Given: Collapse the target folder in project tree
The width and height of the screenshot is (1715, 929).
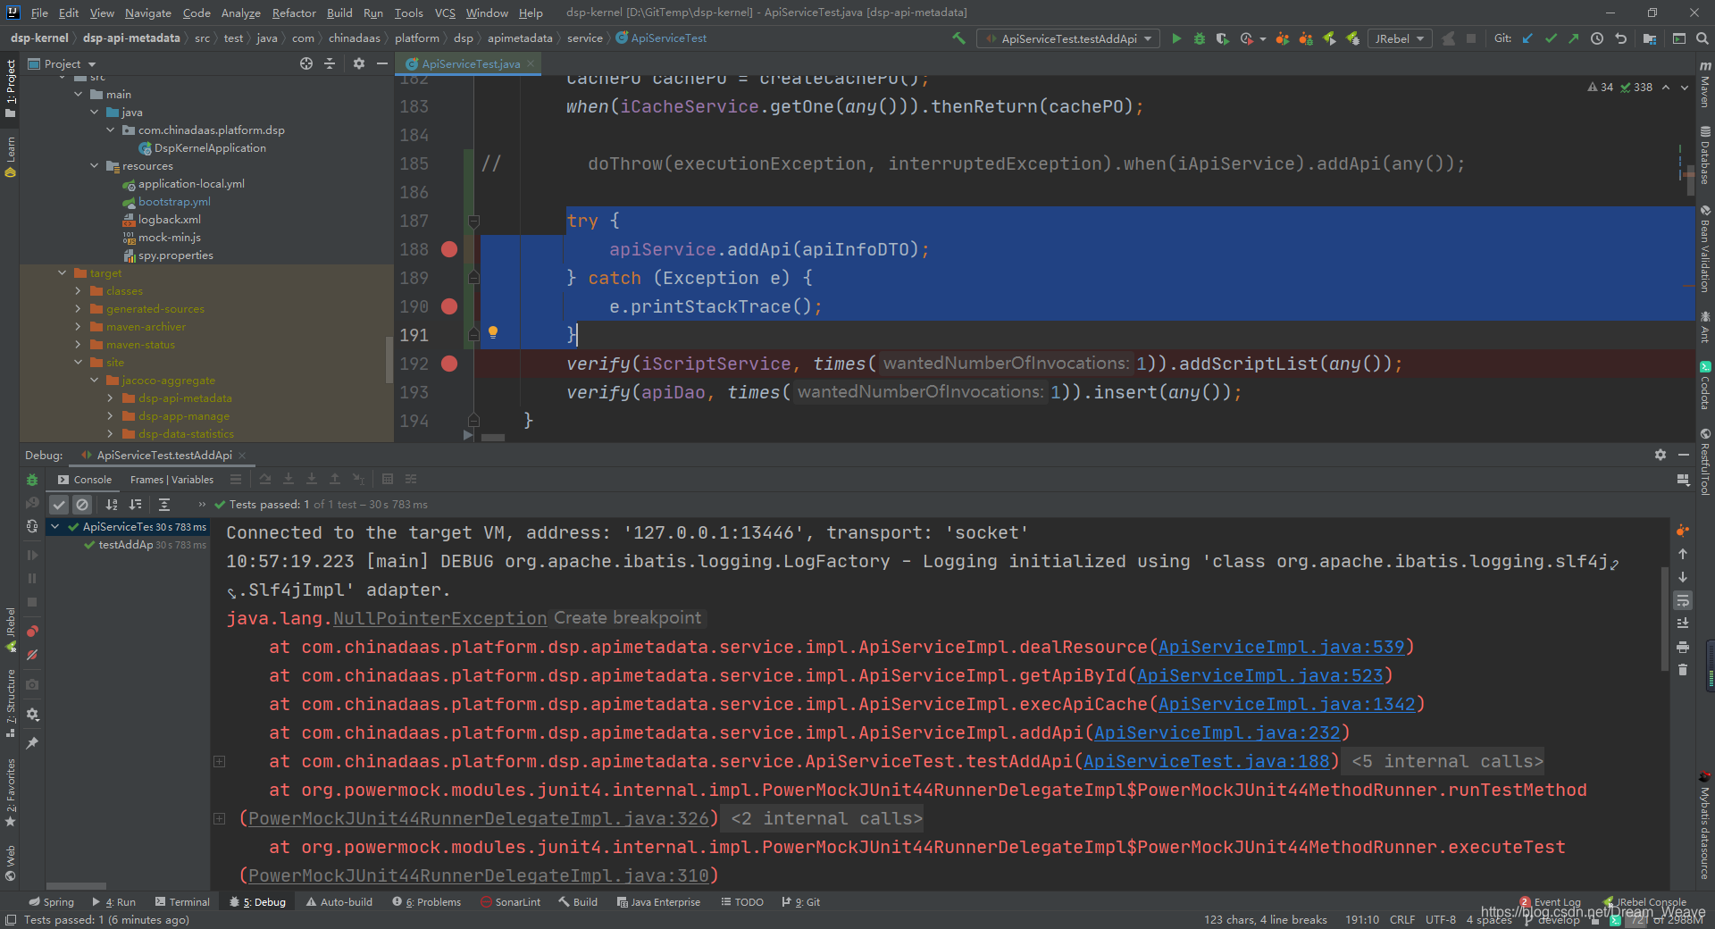Looking at the screenshot, I should tap(63, 273).
